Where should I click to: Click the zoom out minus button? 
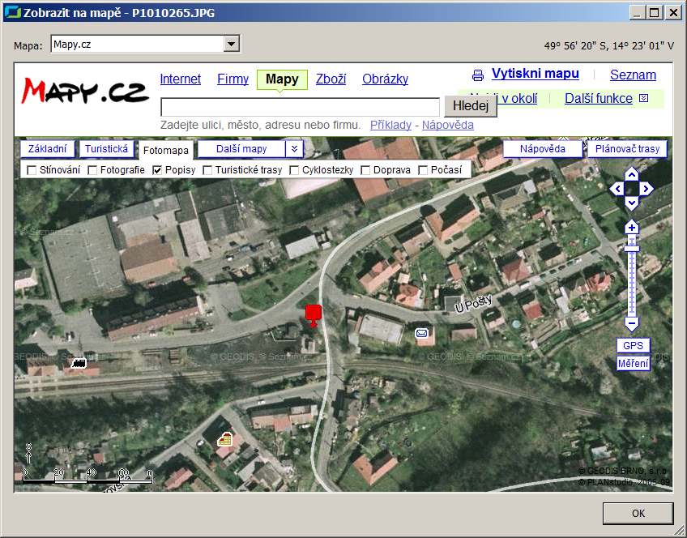tap(632, 324)
